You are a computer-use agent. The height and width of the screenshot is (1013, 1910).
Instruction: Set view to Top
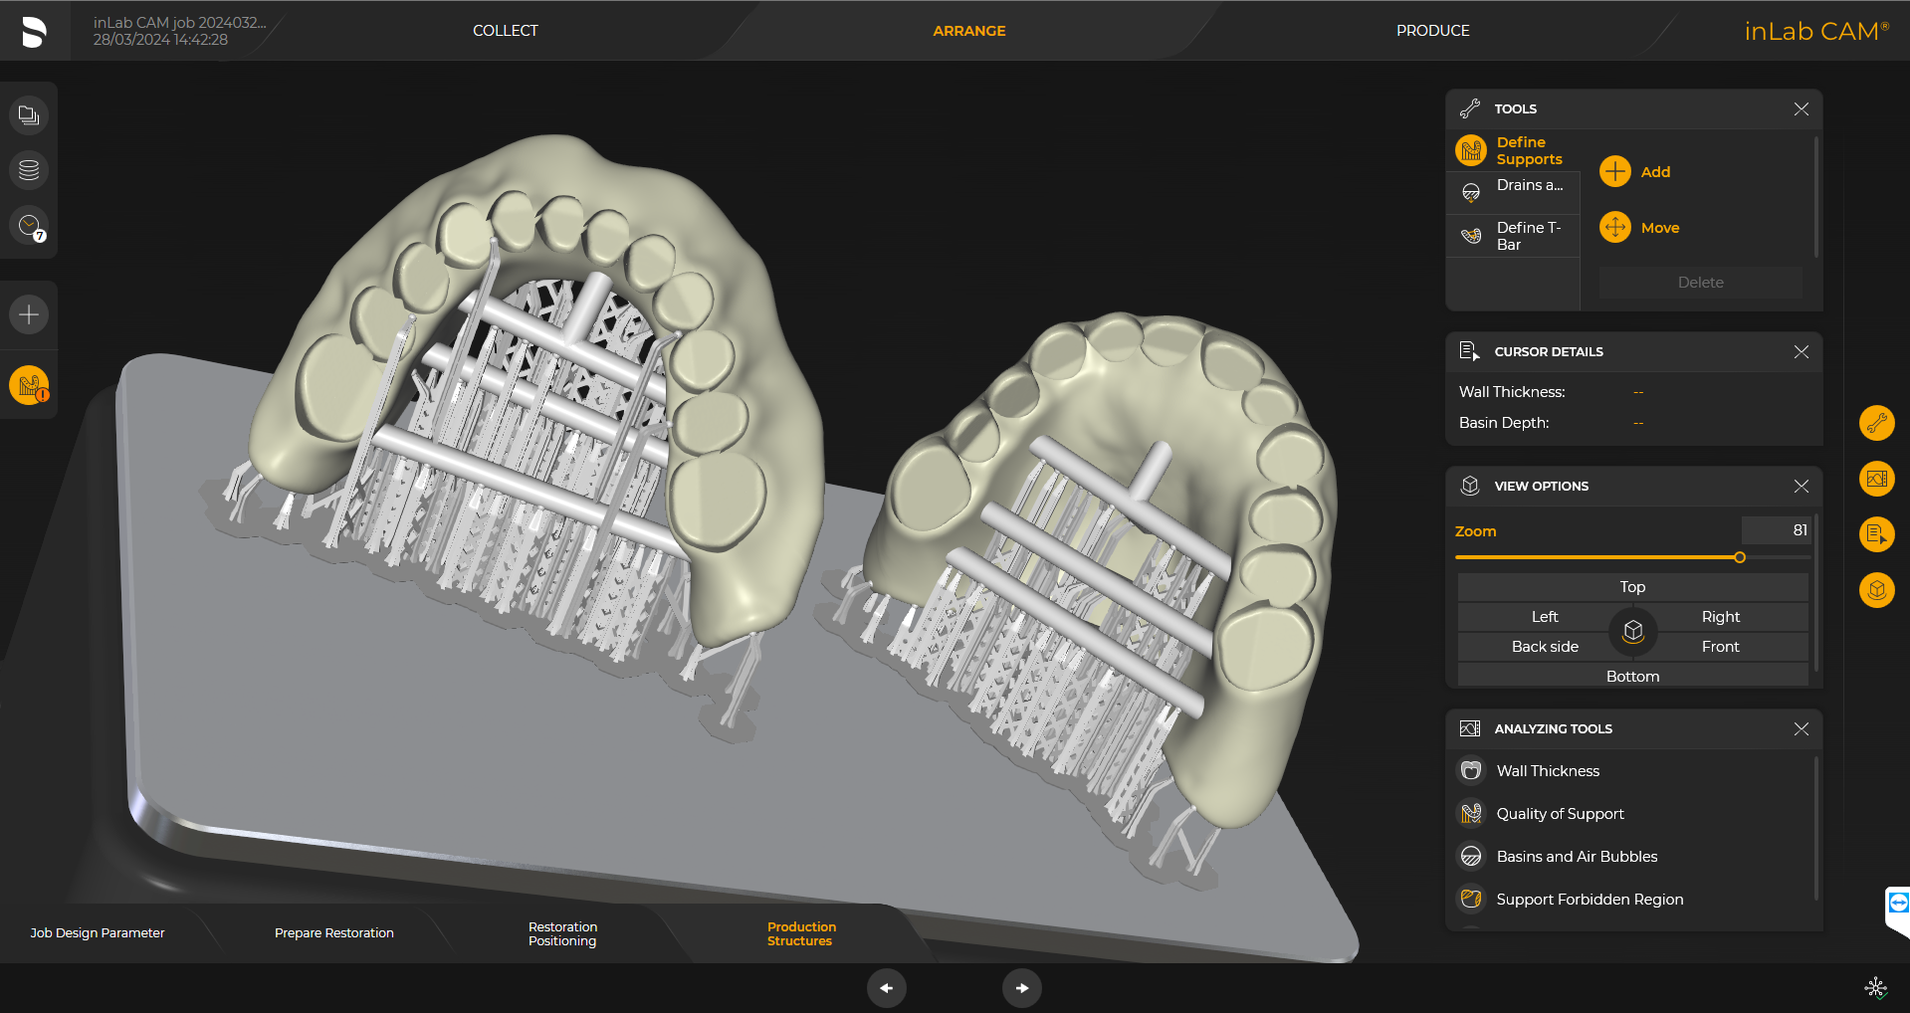(1631, 587)
